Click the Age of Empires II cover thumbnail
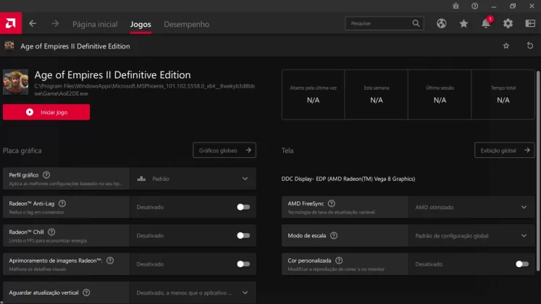 [x=15, y=82]
